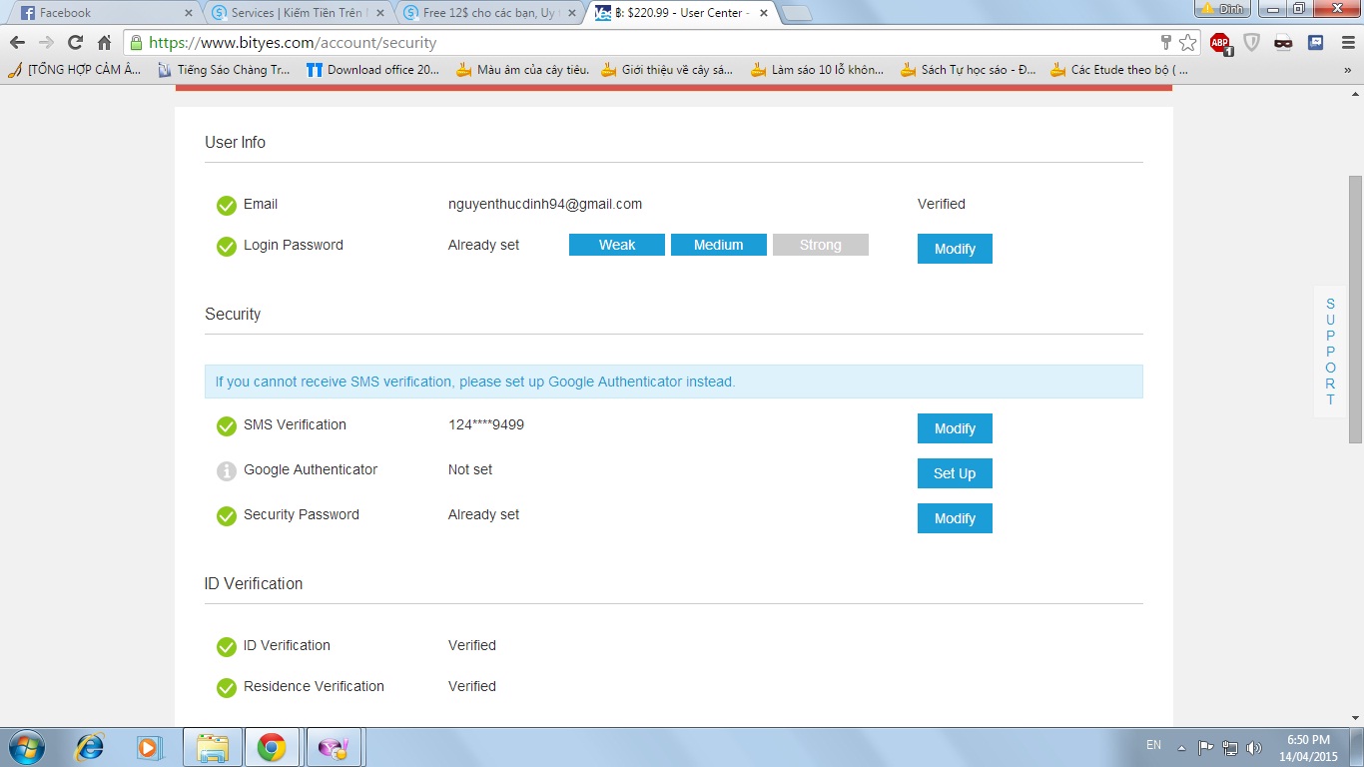Screen dimensions: 1364x767
Task: Open the Làm sáo 10 lỗ bookmark
Action: pyautogui.click(x=818, y=70)
